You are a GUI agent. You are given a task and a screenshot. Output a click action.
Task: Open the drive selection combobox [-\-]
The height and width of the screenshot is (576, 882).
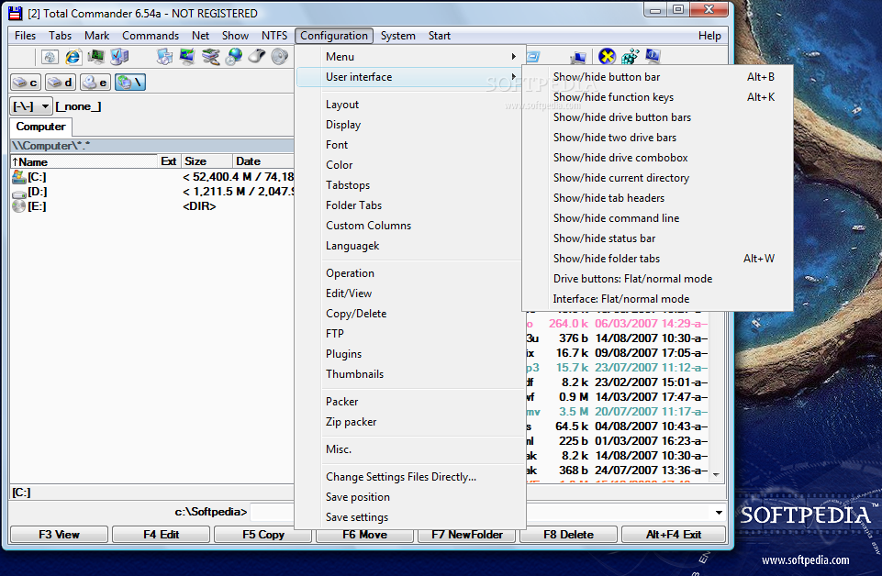coord(31,106)
